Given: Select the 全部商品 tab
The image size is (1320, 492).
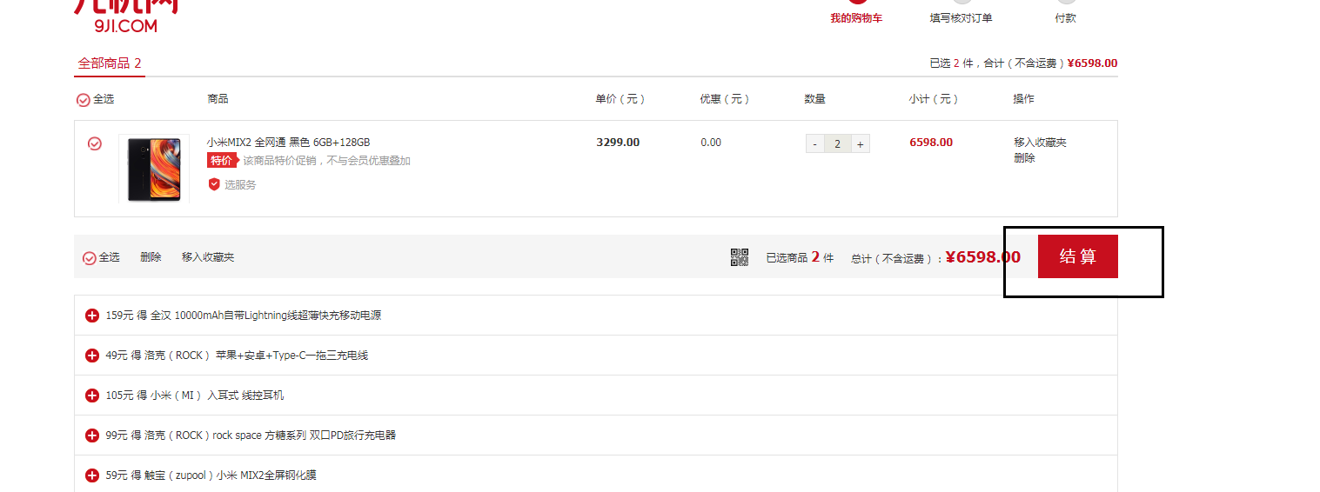Looking at the screenshot, I should [110, 63].
